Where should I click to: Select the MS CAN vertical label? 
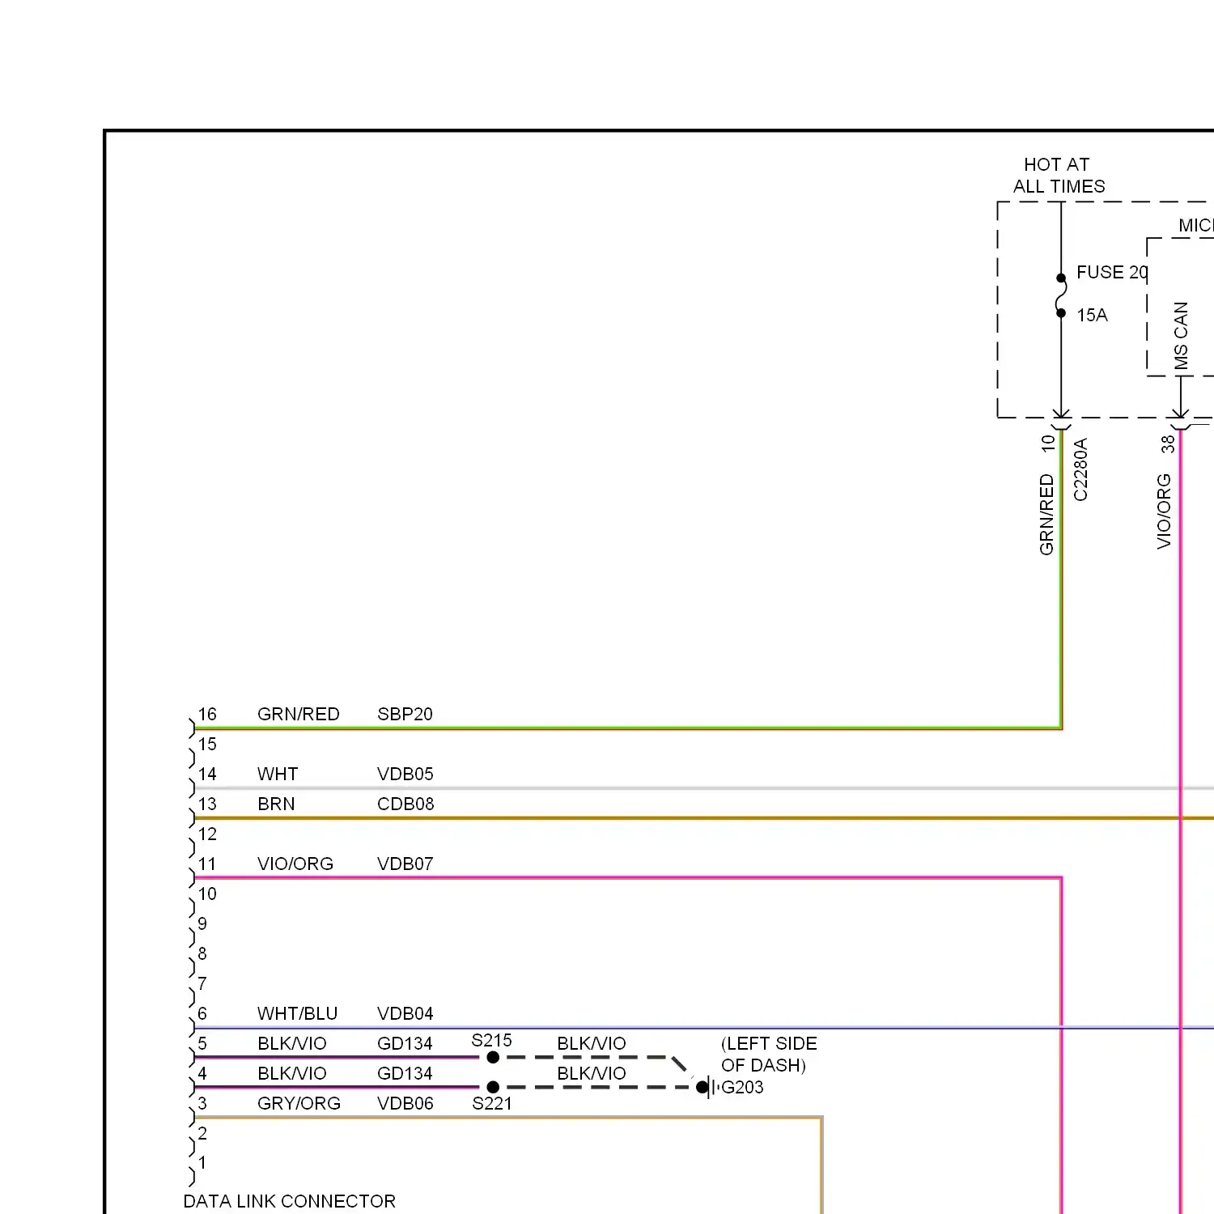point(1181,335)
